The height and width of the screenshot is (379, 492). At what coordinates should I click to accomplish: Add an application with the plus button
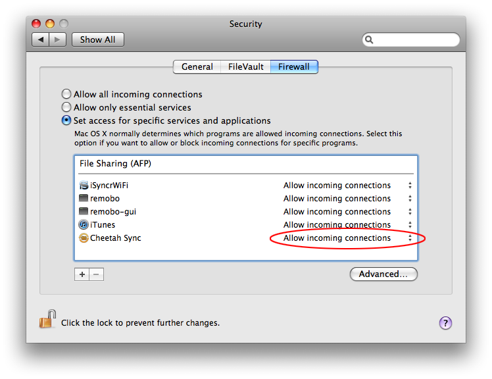[x=82, y=274]
